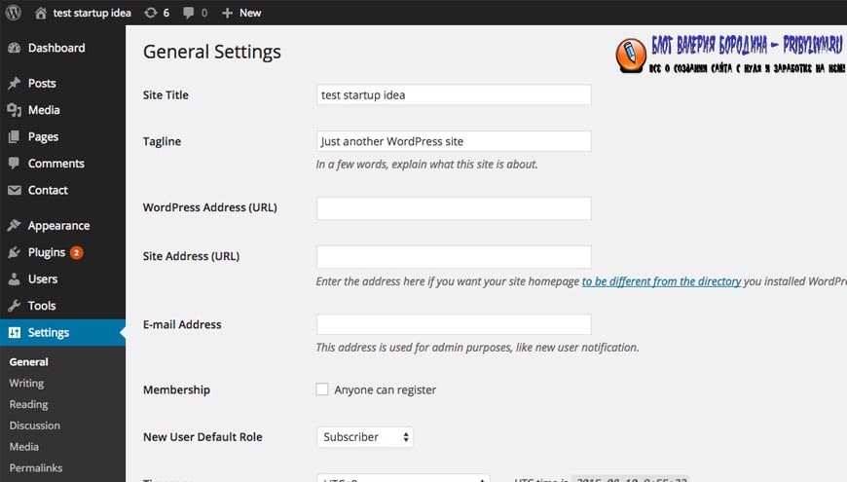Open Contact menu item

tap(62, 190)
